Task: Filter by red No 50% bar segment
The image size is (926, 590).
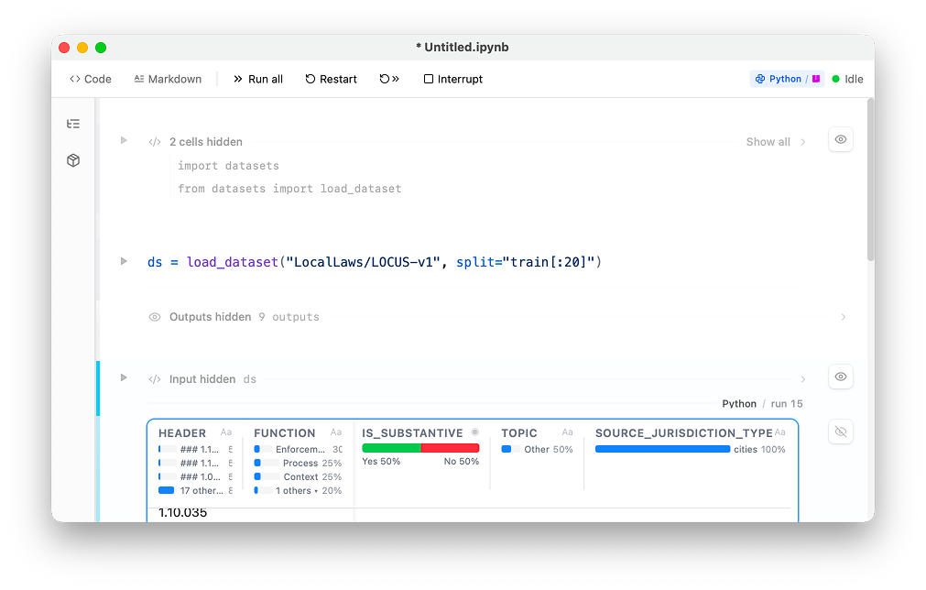Action: coord(450,448)
